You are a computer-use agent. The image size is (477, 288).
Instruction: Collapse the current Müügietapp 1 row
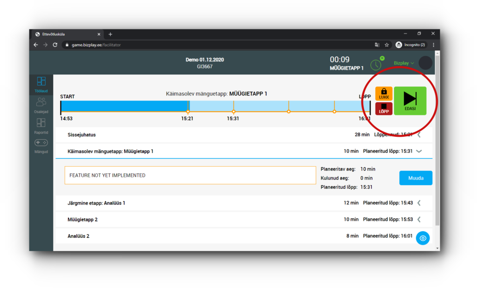point(419,151)
